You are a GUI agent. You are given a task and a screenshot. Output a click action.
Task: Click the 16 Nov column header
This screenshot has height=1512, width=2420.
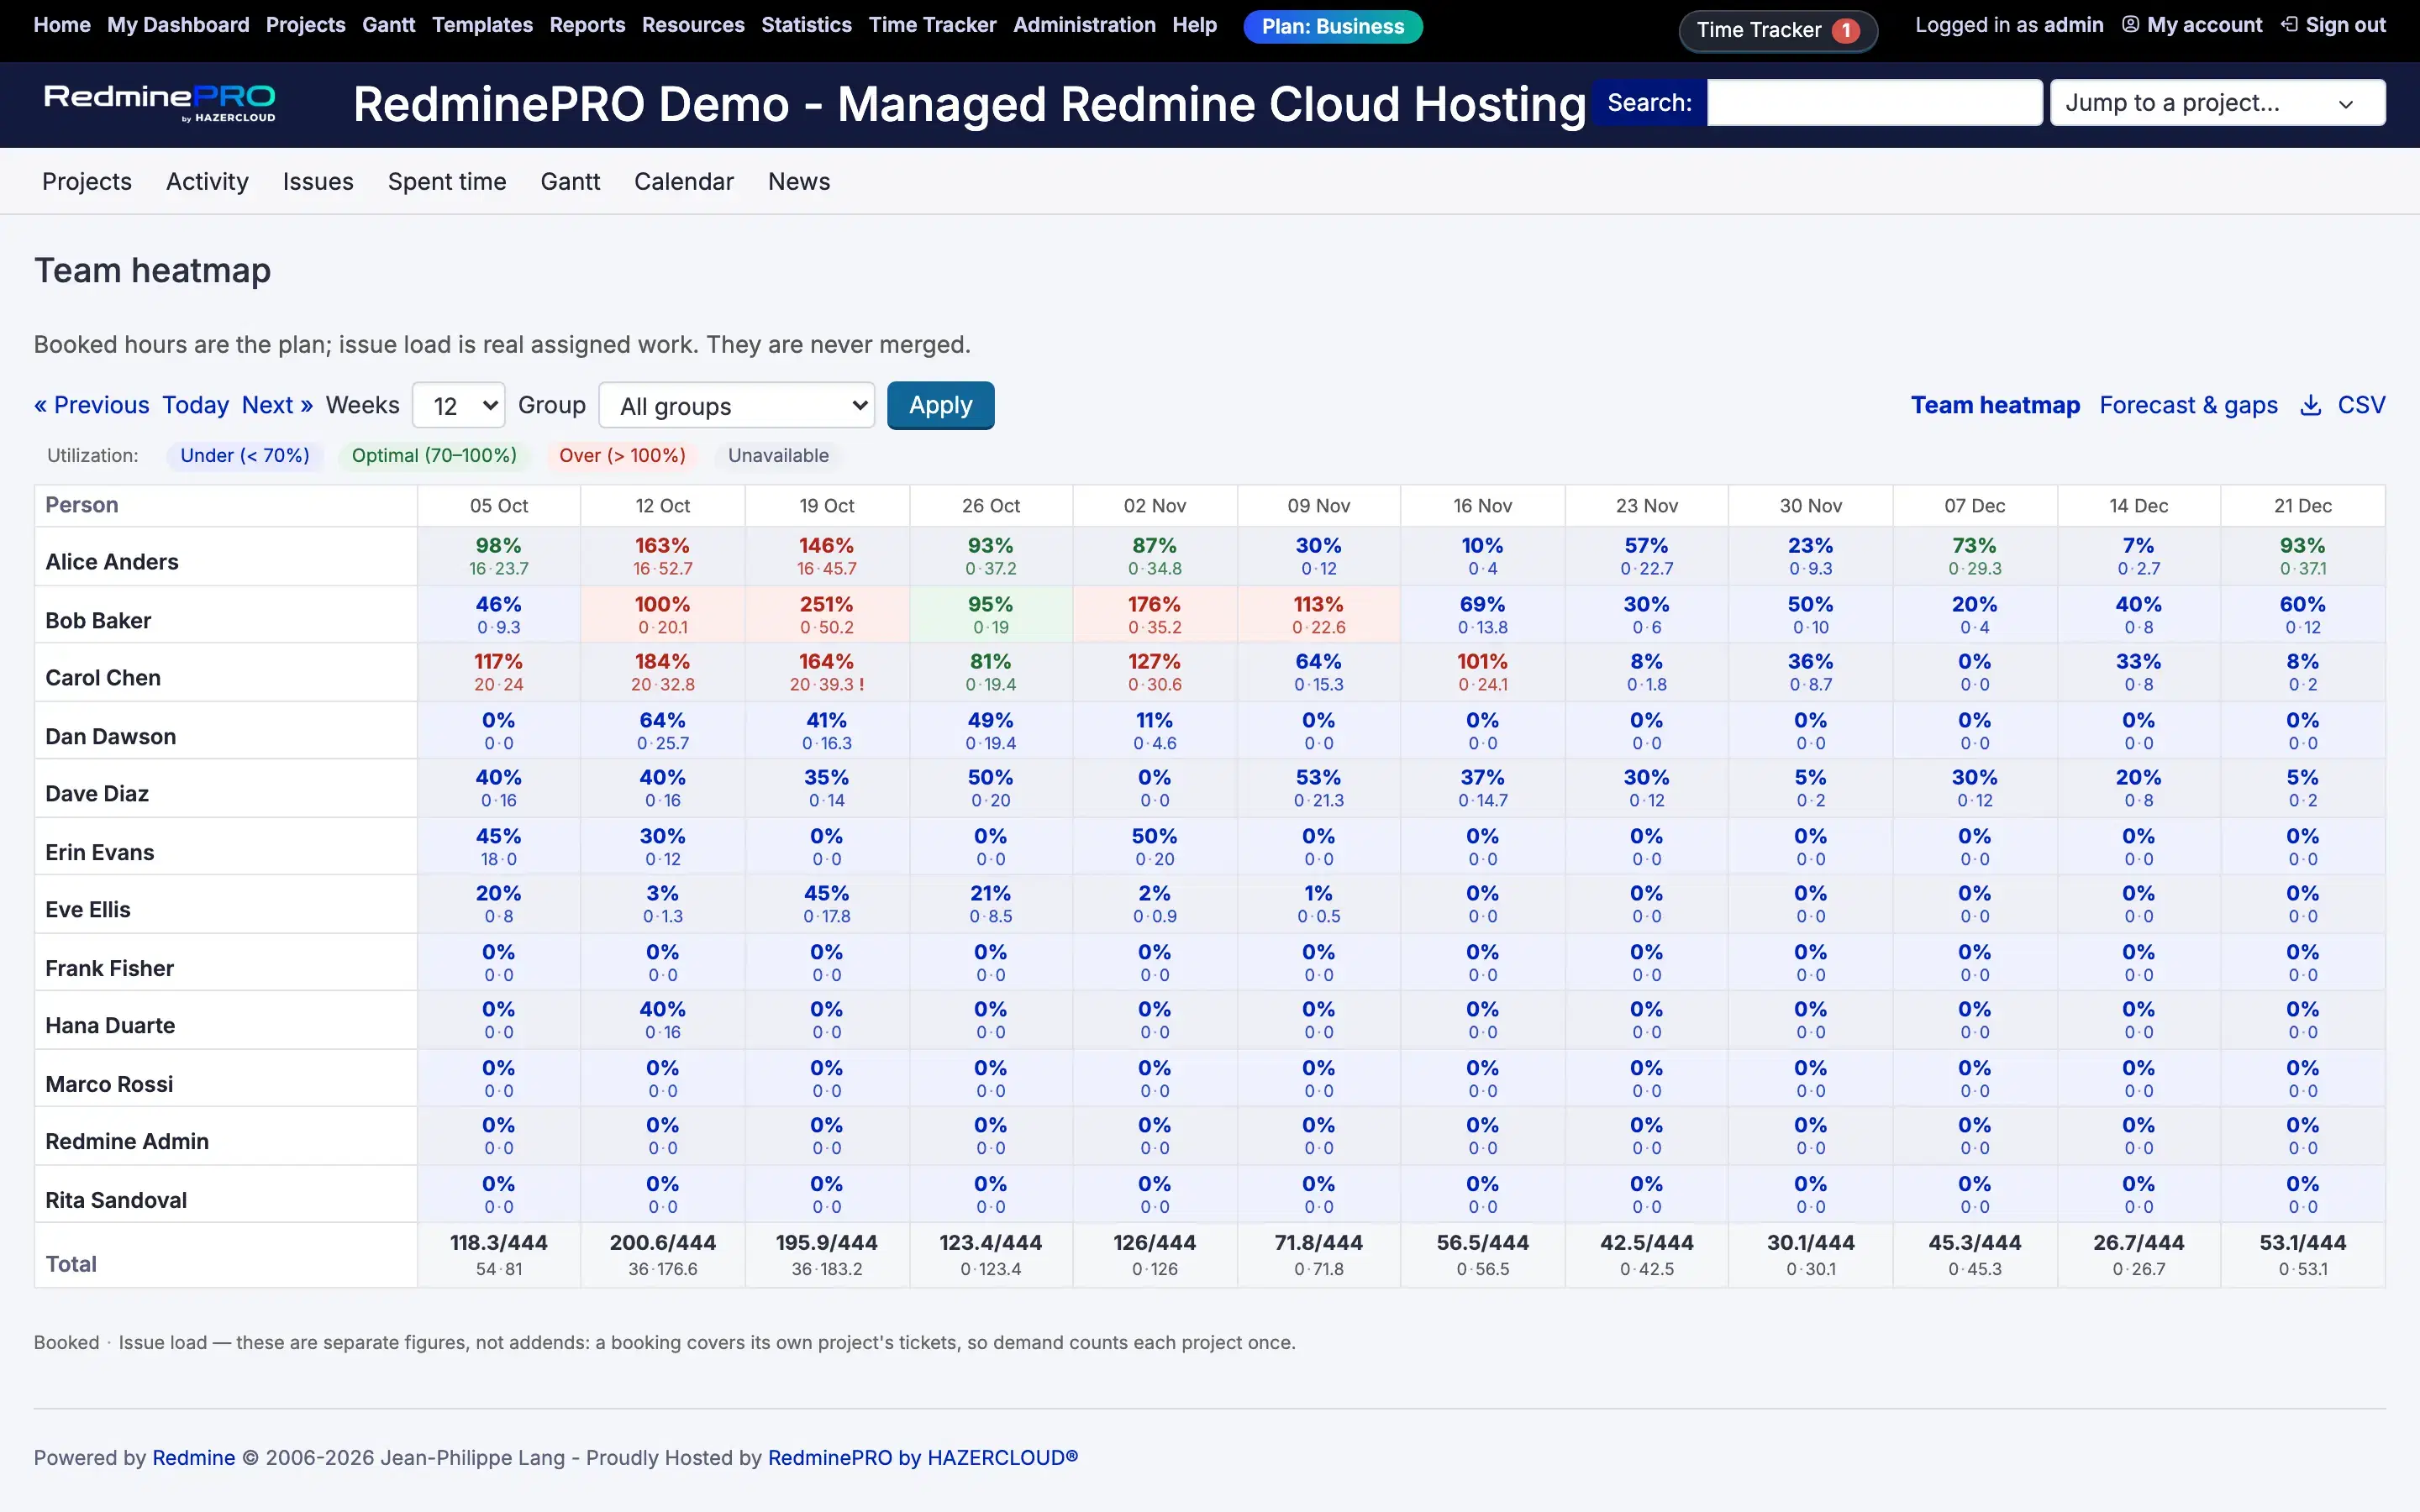(1483, 506)
